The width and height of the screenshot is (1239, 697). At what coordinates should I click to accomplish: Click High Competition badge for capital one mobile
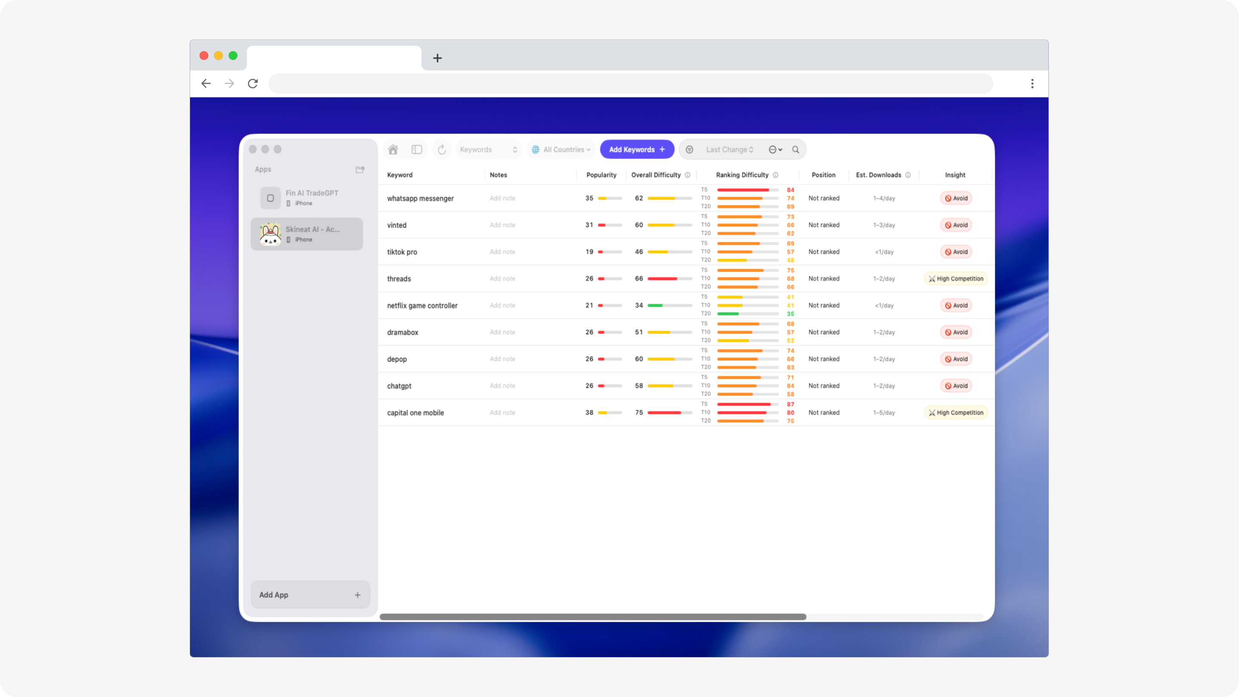(955, 413)
